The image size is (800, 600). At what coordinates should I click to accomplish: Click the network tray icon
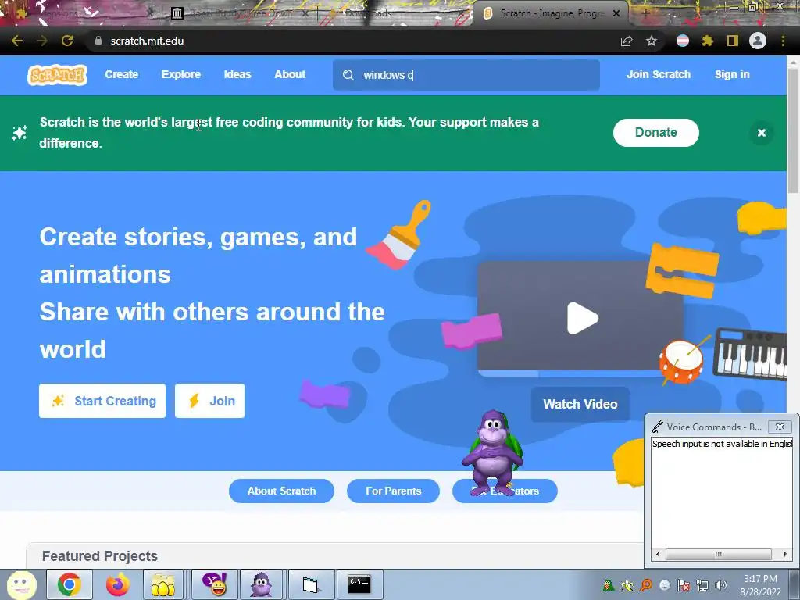pos(702,585)
